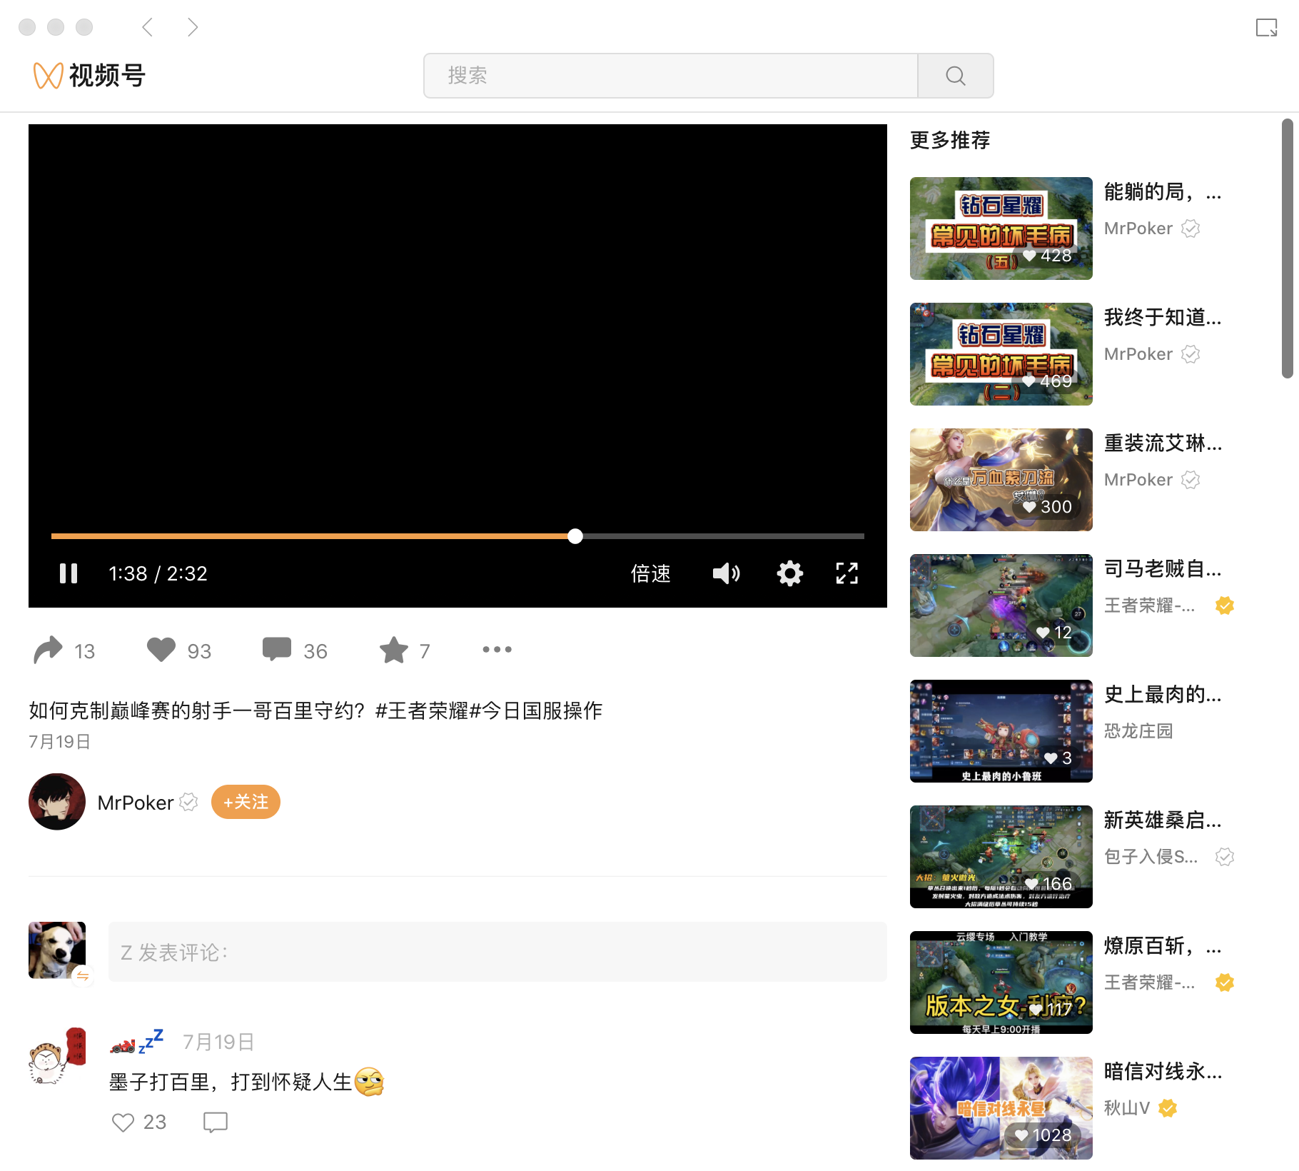This screenshot has height=1171, width=1299.
Task: Click the page vertical scrollbar
Action: pos(1288,248)
